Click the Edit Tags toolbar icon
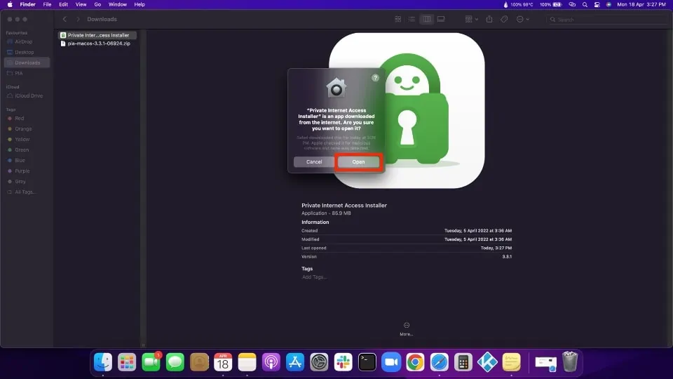 [504, 20]
